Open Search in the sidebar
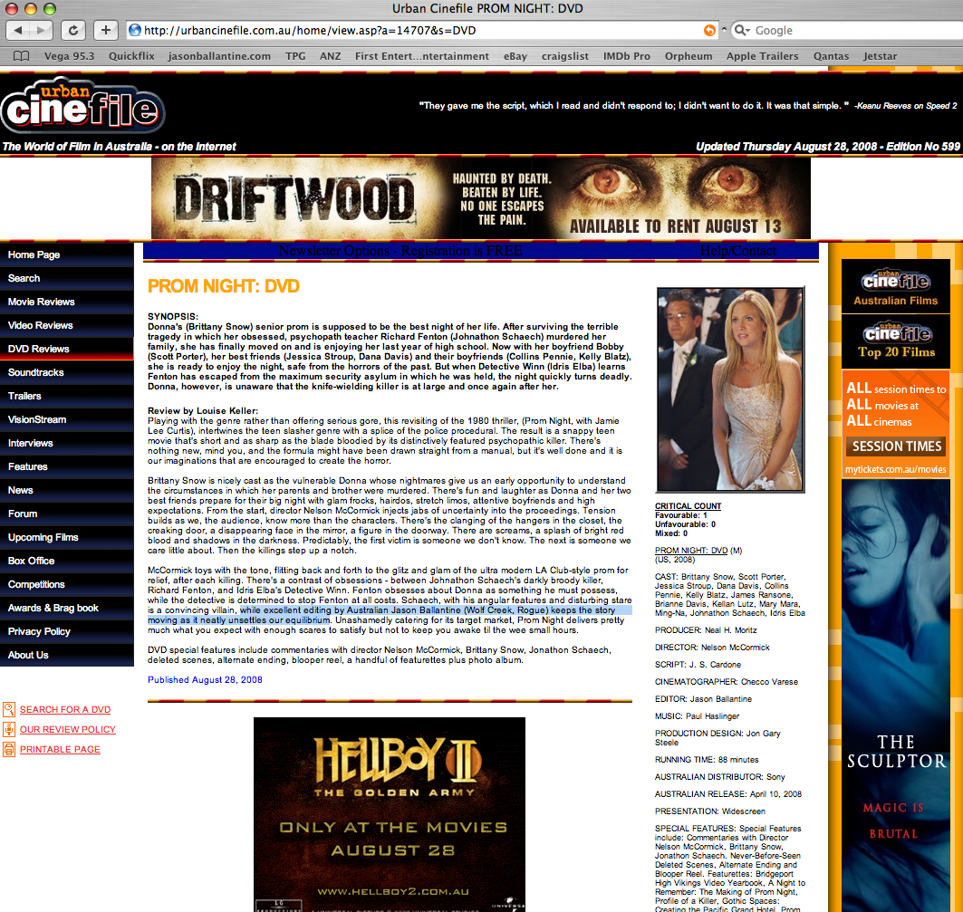The width and height of the screenshot is (963, 912). coord(67,278)
